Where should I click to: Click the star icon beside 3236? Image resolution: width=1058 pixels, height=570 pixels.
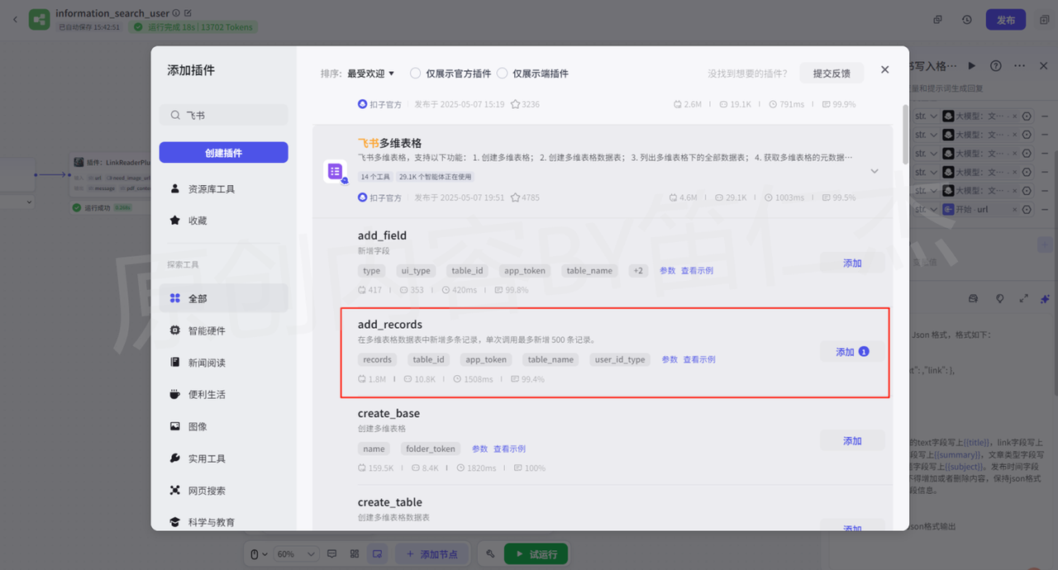(515, 105)
